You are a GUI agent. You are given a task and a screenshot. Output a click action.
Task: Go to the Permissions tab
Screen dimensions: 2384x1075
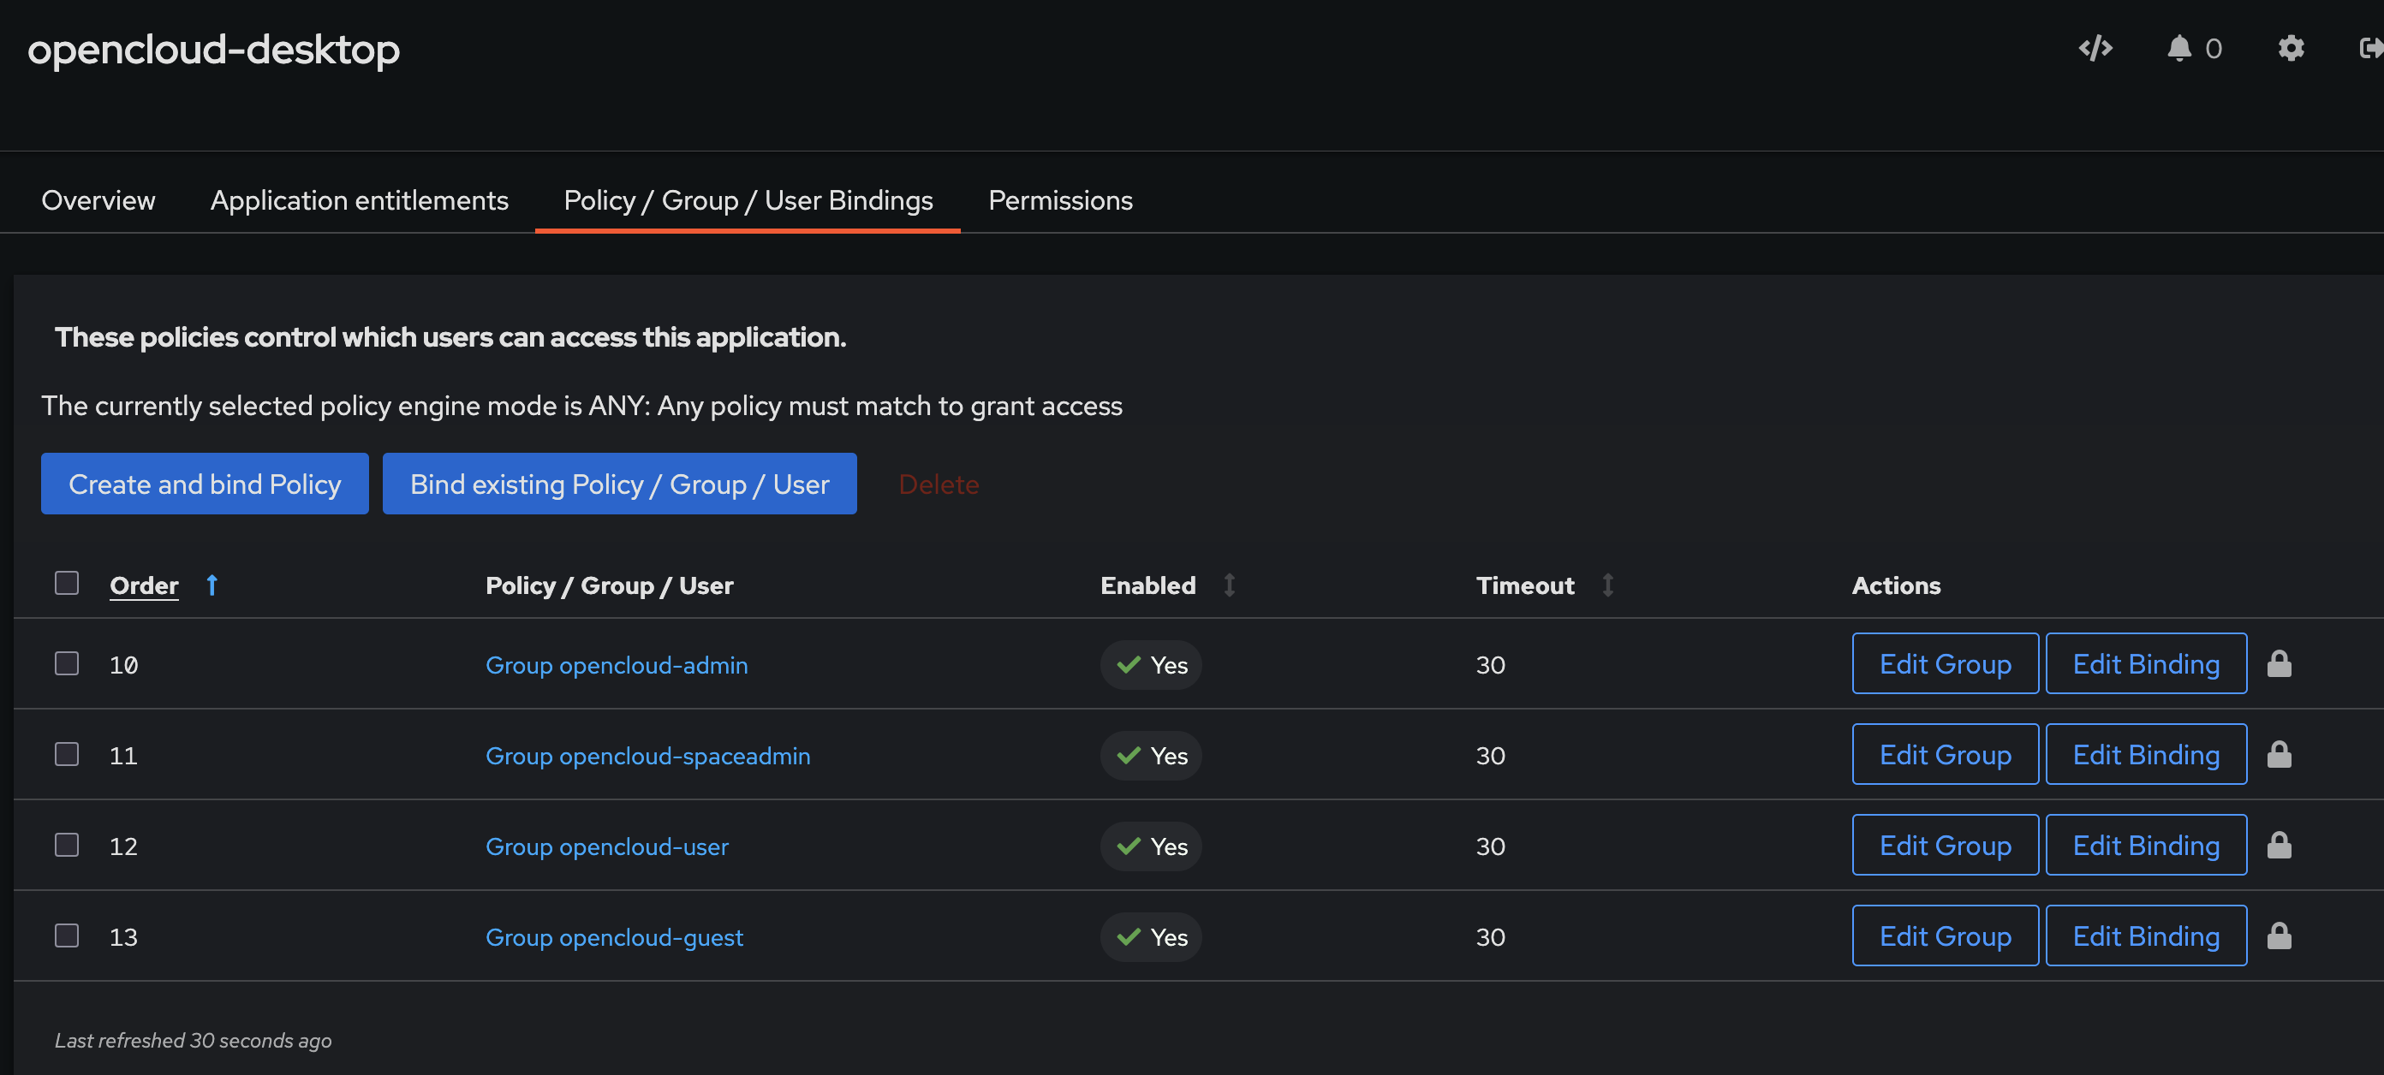tap(1059, 199)
